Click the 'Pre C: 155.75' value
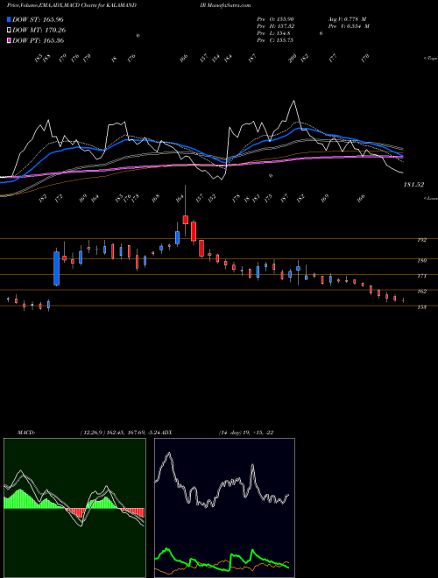This screenshot has height=578, width=438. pyautogui.click(x=275, y=40)
